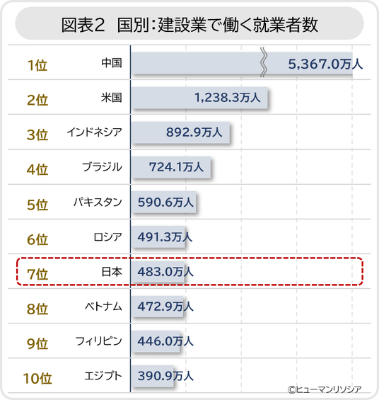379x400 pixels.
Task: Select the 日本 country label
Action: (x=112, y=271)
